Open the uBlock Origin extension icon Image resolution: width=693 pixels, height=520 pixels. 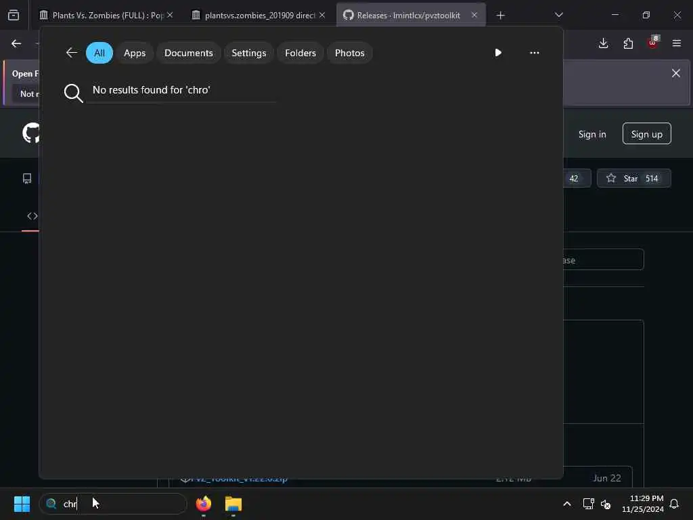coord(653,43)
